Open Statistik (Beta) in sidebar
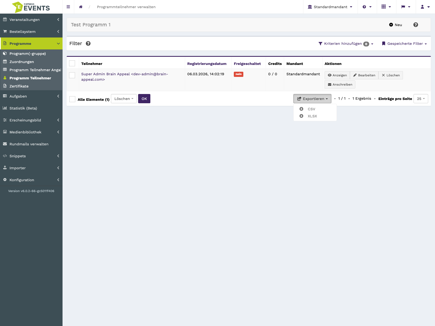 point(31,108)
